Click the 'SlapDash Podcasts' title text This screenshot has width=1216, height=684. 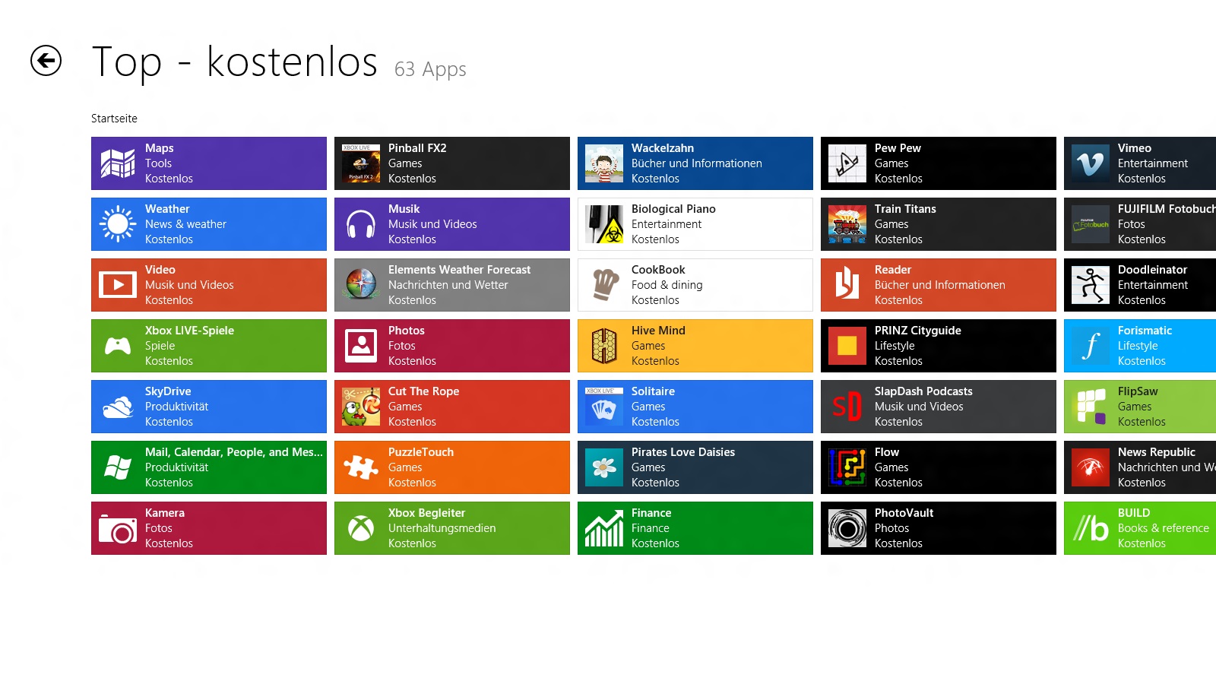point(923,391)
